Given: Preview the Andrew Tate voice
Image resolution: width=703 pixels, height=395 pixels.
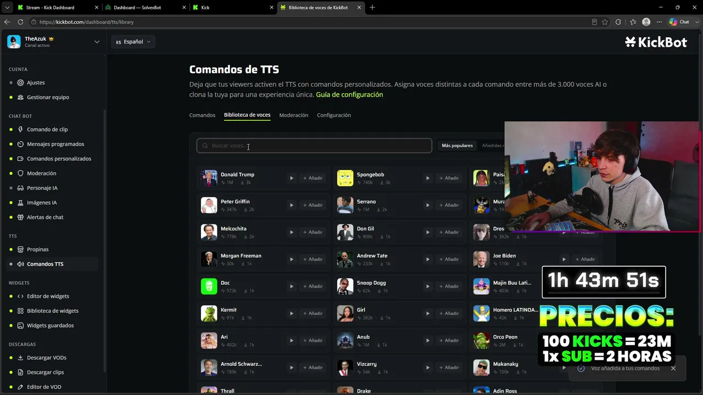Looking at the screenshot, I should tap(428, 259).
